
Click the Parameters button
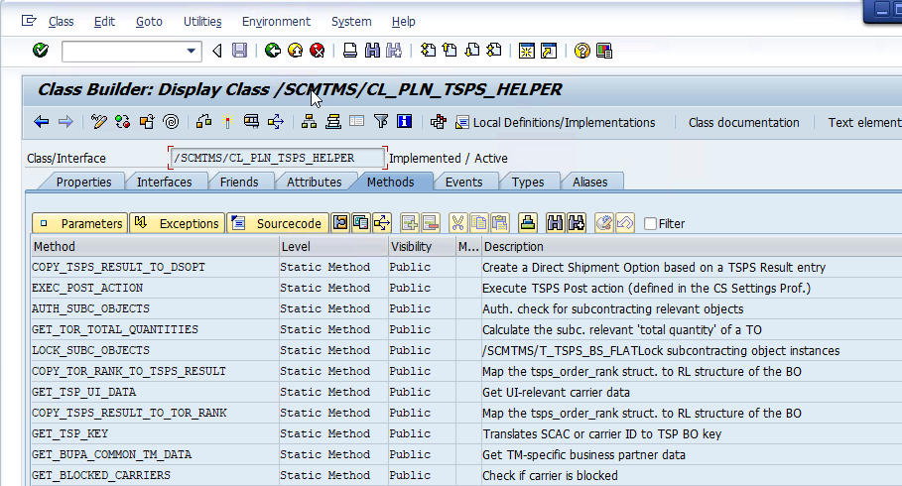(80, 223)
